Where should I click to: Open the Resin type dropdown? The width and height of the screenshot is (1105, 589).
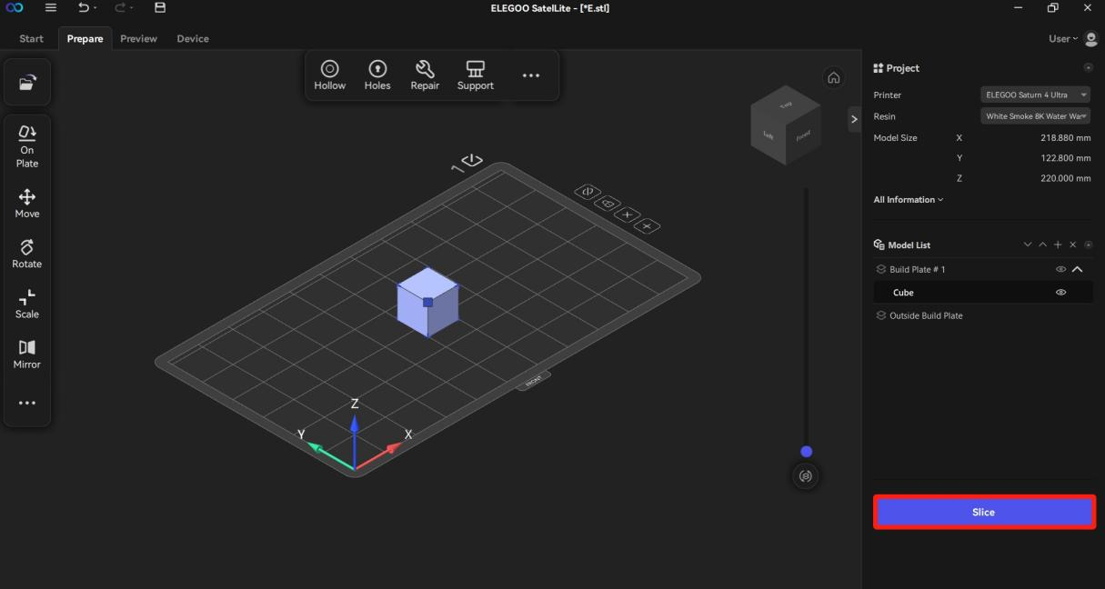[x=1035, y=116]
